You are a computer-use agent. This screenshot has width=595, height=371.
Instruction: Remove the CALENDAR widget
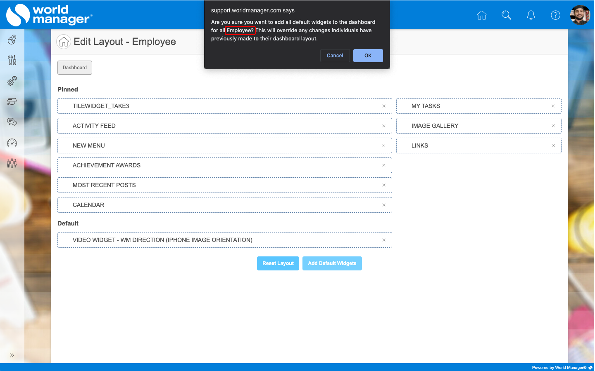pos(383,205)
